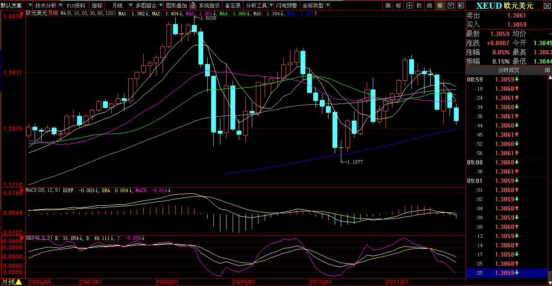Open the 多图组合 menu item

click(x=146, y=6)
